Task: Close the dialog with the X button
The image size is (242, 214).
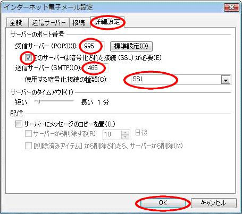Action: click(x=231, y=7)
